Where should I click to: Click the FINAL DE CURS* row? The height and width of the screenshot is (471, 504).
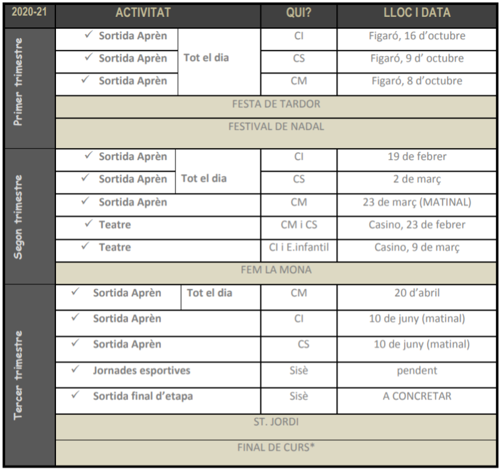276,447
